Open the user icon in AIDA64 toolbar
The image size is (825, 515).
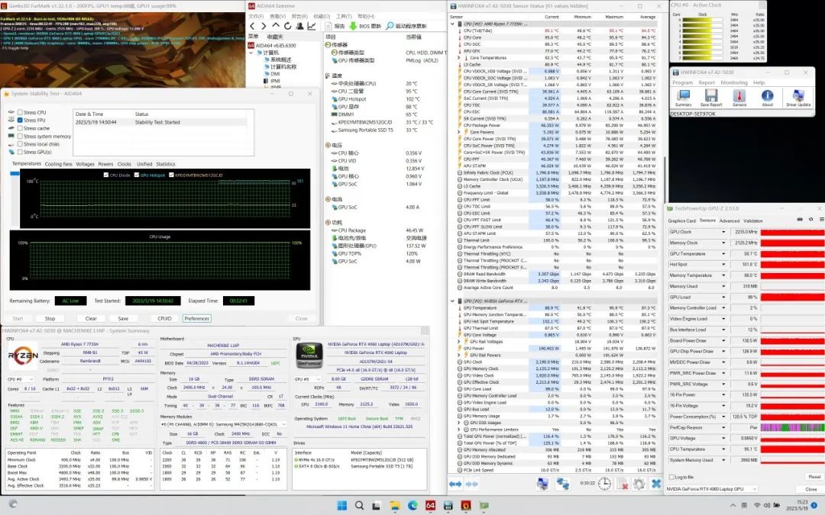point(299,26)
